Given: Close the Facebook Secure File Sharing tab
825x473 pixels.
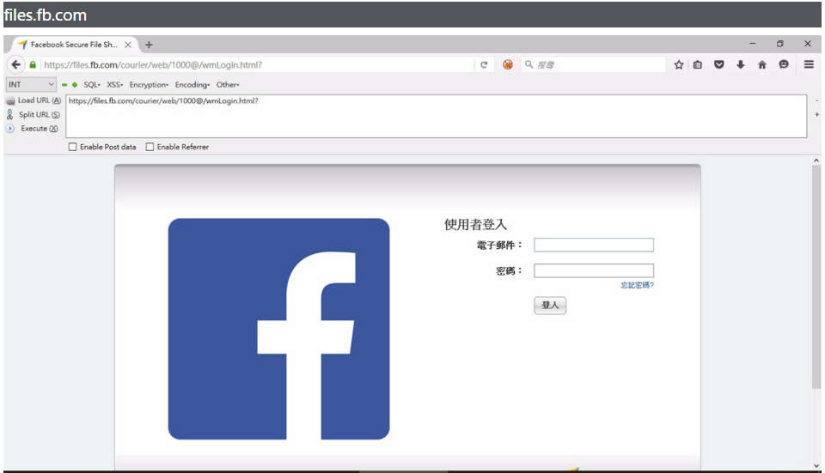Looking at the screenshot, I should point(128,45).
